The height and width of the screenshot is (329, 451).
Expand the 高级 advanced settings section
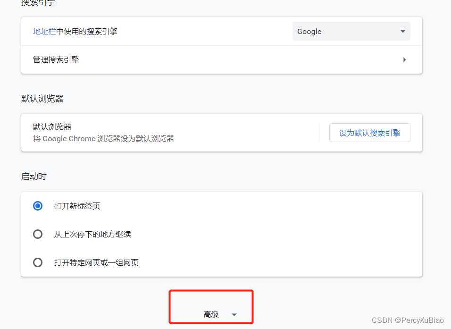pos(220,314)
